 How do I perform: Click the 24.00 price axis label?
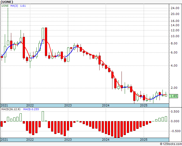175,8
